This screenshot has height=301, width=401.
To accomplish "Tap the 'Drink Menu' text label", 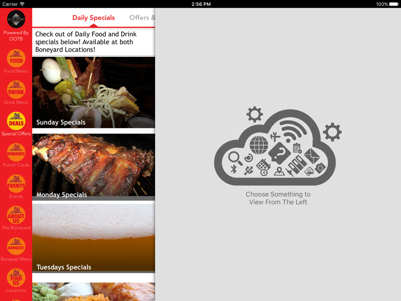I will (16, 102).
